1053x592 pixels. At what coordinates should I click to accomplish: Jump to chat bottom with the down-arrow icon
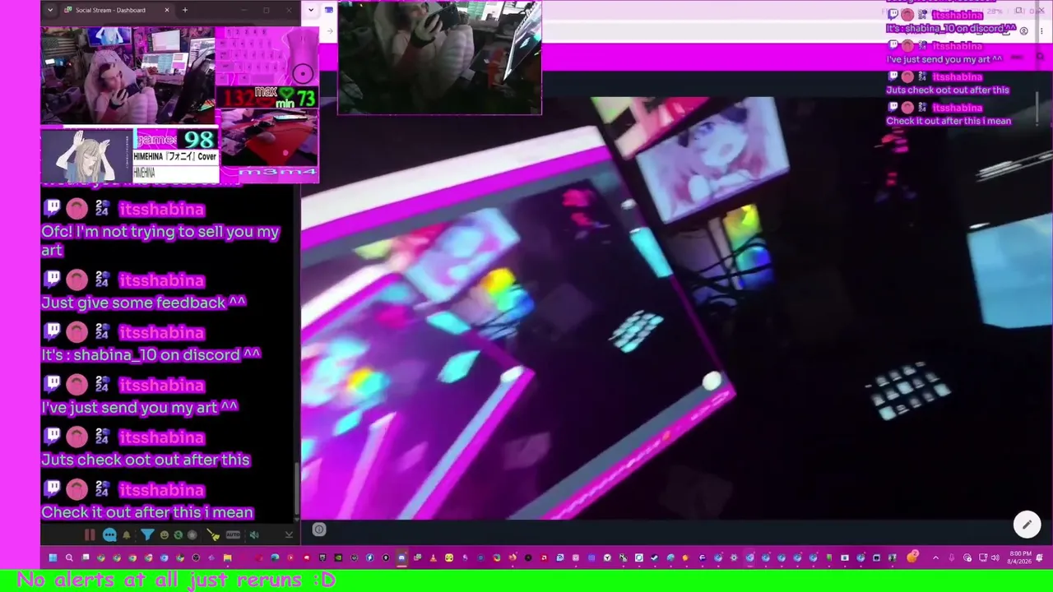point(289,535)
